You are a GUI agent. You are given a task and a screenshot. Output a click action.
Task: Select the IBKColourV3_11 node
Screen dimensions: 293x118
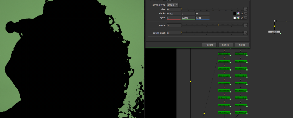point(224,105)
